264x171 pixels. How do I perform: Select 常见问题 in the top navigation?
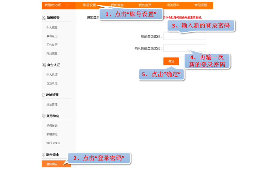[x=201, y=5]
